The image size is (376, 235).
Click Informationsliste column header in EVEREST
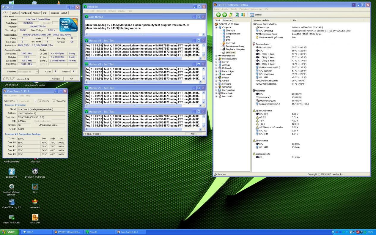271,20
